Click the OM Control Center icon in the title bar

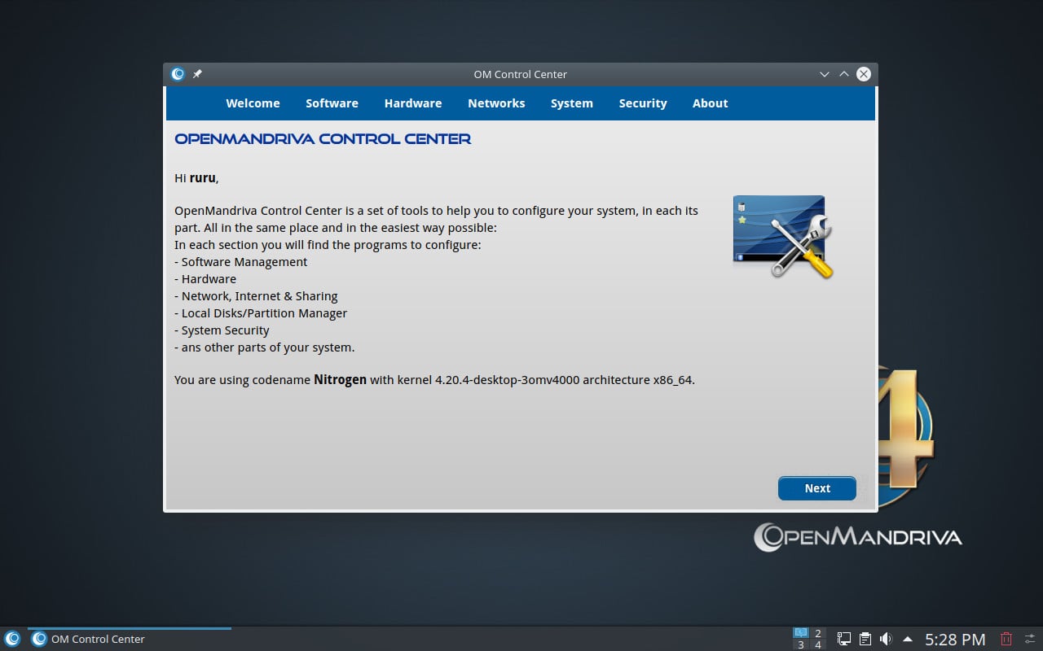(178, 74)
